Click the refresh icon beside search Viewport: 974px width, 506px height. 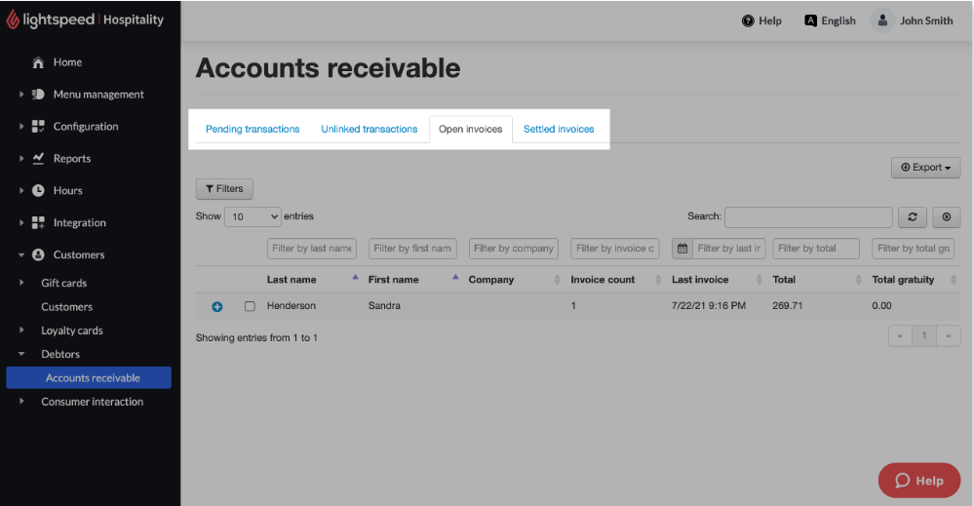[912, 217]
